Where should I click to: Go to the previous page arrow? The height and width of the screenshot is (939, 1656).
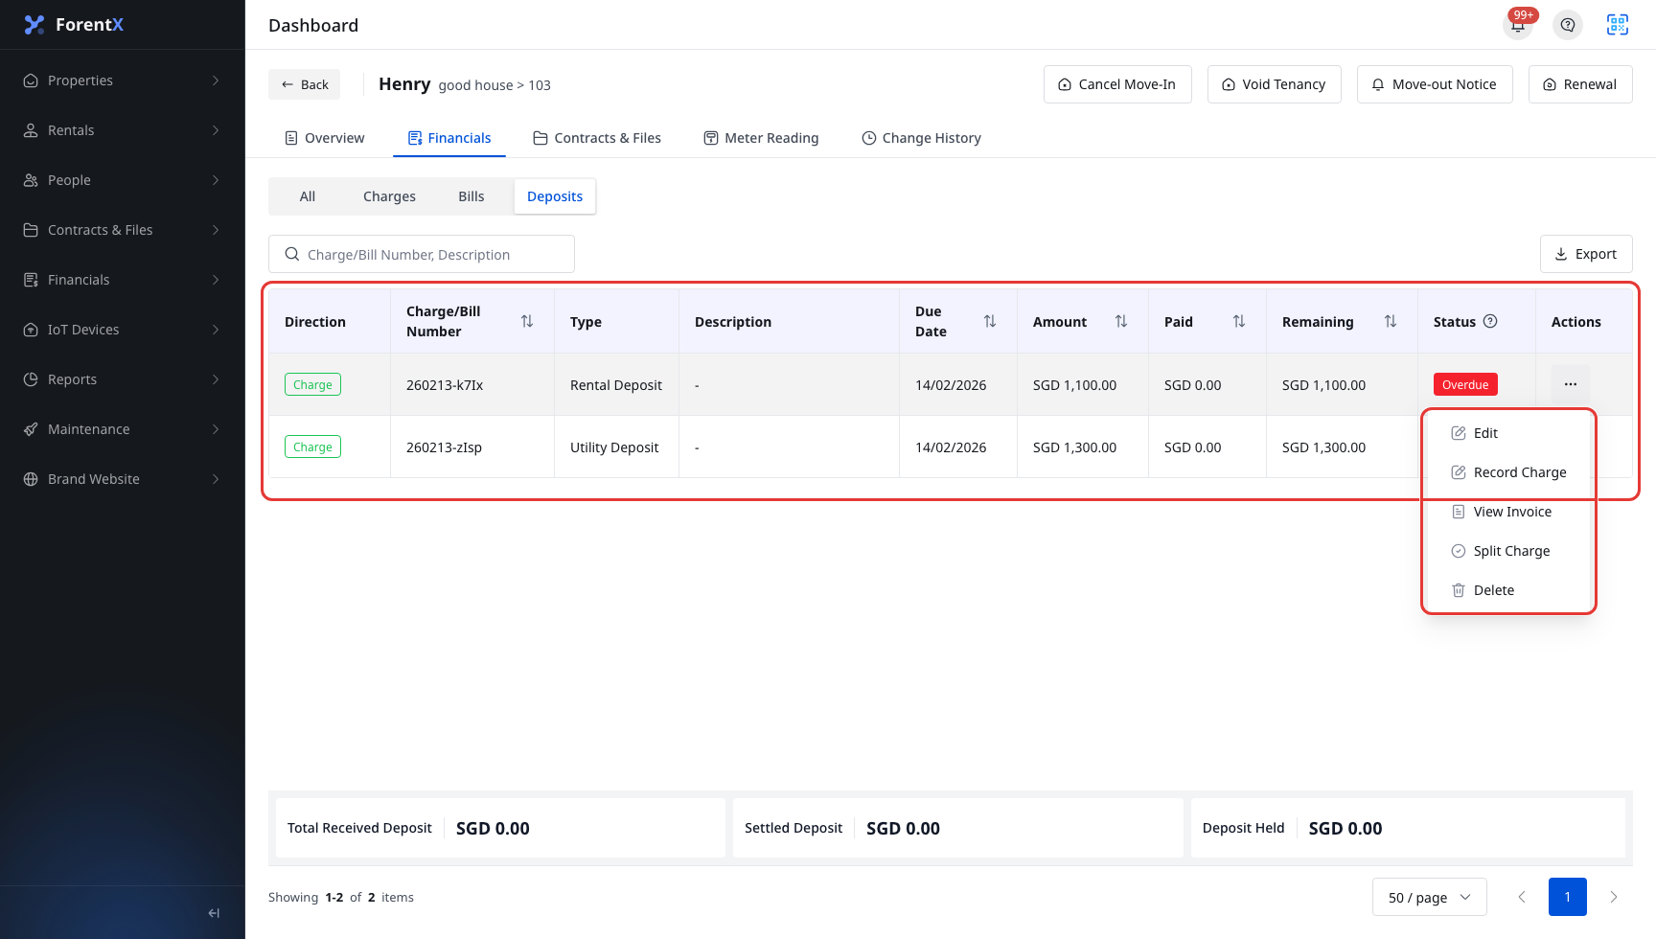point(1522,897)
